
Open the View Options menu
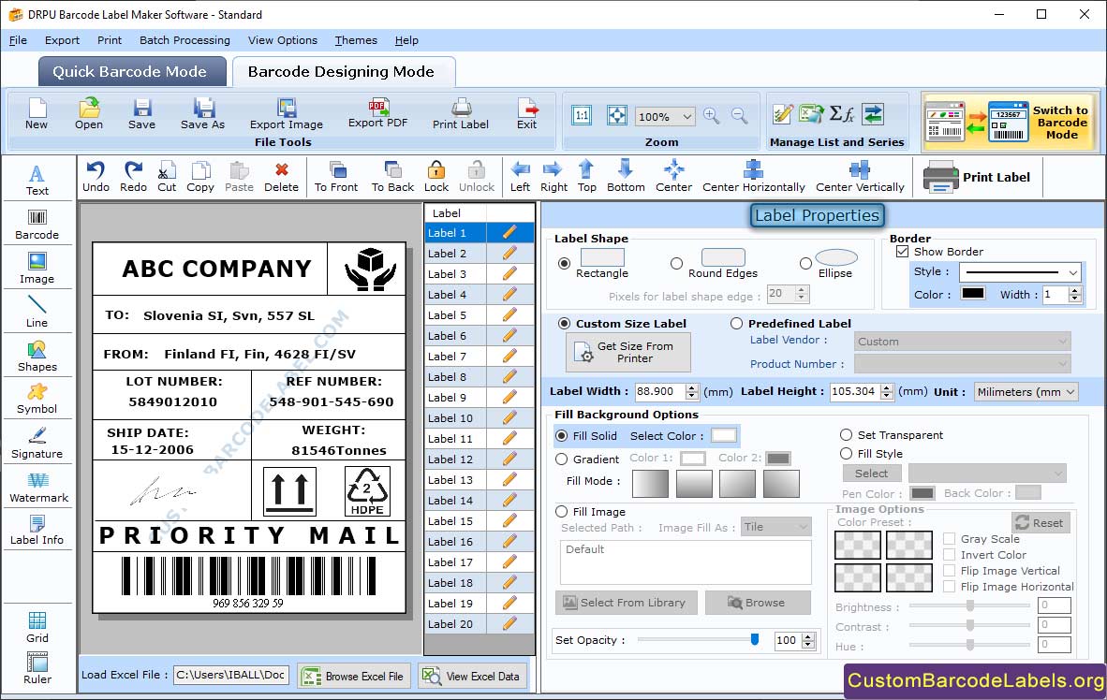tap(283, 40)
